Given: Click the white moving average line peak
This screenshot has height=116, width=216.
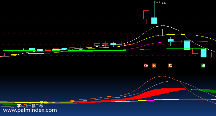Looking at the screenshot, I should 162,25.
